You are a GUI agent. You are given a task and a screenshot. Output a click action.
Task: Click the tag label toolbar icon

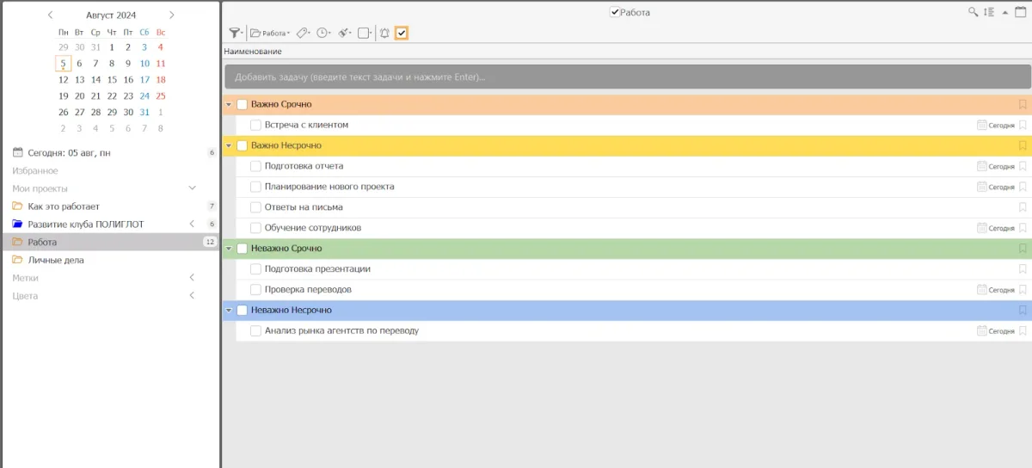303,33
